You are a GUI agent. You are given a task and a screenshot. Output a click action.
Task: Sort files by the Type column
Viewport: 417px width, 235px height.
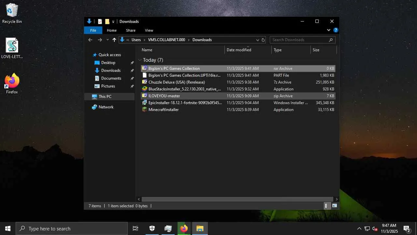coord(291,50)
